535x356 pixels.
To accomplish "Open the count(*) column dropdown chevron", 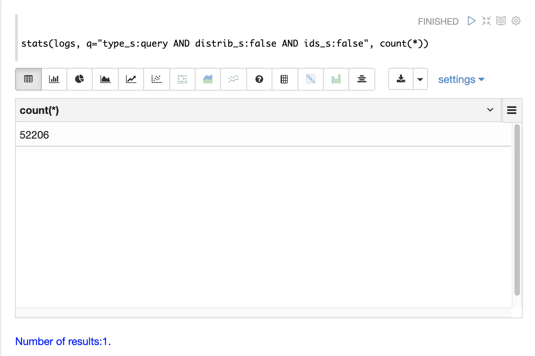I will tap(490, 110).
